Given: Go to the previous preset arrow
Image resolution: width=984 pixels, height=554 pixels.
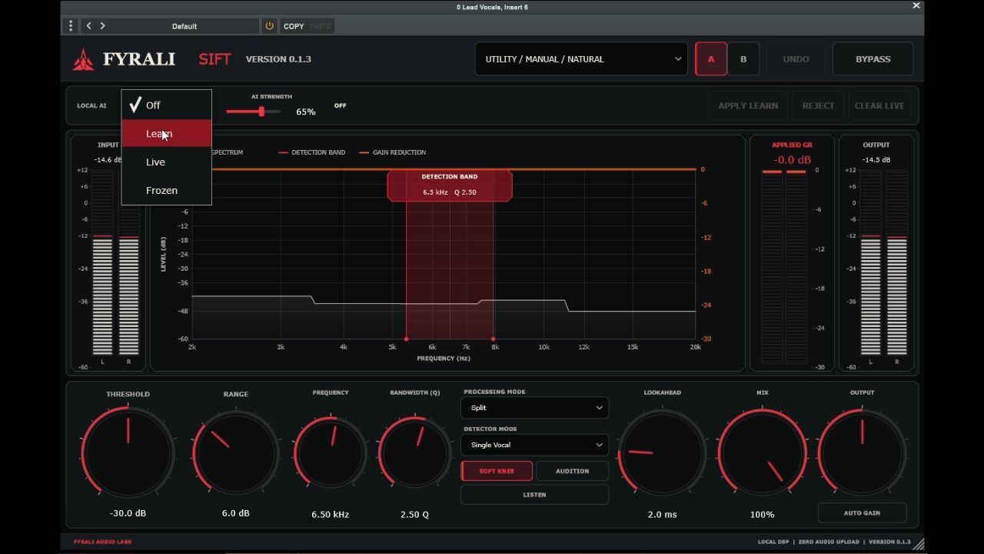Looking at the screenshot, I should (89, 26).
